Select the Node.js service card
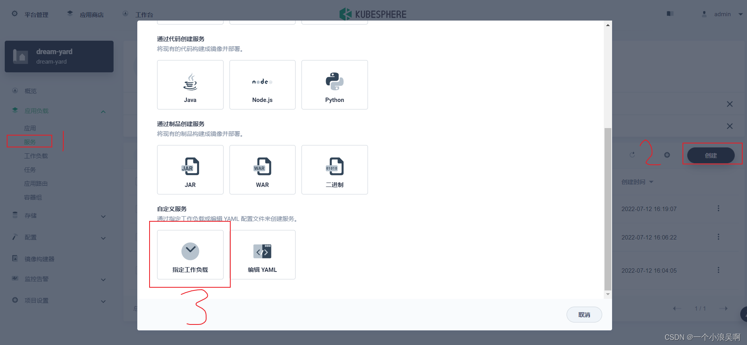Image resolution: width=747 pixels, height=345 pixels. click(x=262, y=85)
